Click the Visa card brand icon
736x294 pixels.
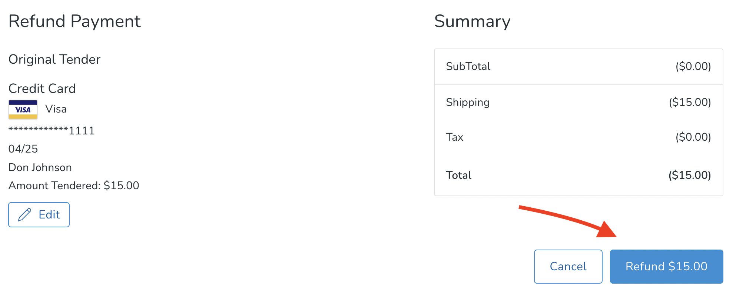pos(23,109)
